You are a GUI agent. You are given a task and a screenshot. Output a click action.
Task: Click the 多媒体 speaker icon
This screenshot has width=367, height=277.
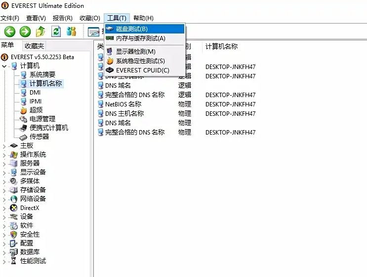point(14,181)
